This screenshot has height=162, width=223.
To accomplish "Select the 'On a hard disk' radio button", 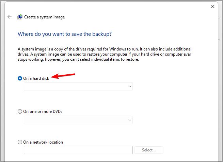I will point(20,78).
